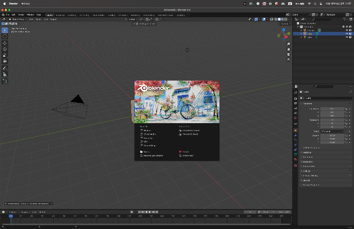Image resolution: width=354 pixels, height=229 pixels.
Task: Click the Donate link on splash
Action: pos(184,151)
